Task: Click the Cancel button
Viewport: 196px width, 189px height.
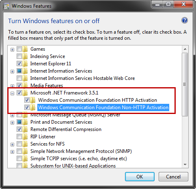Action: click(173, 176)
